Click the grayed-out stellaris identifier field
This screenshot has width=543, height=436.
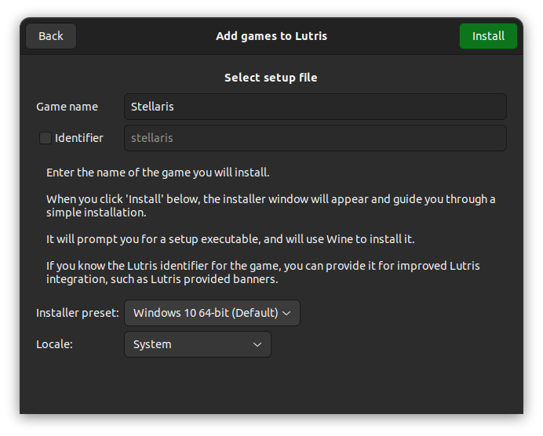pos(315,138)
